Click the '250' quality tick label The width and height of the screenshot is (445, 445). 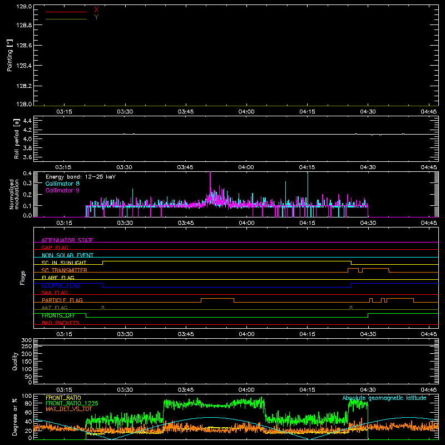[x=27, y=346]
